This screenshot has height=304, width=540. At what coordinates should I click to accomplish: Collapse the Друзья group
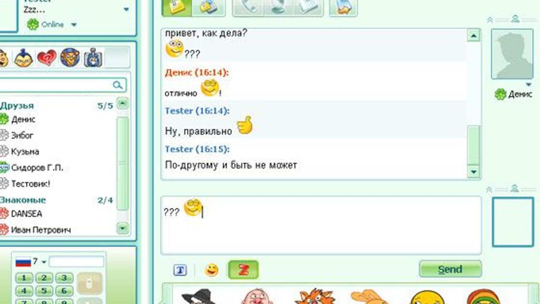click(x=17, y=106)
